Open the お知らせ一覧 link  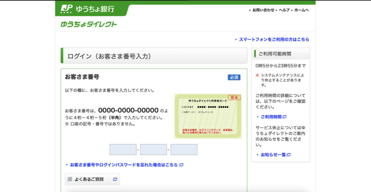coord(273,155)
